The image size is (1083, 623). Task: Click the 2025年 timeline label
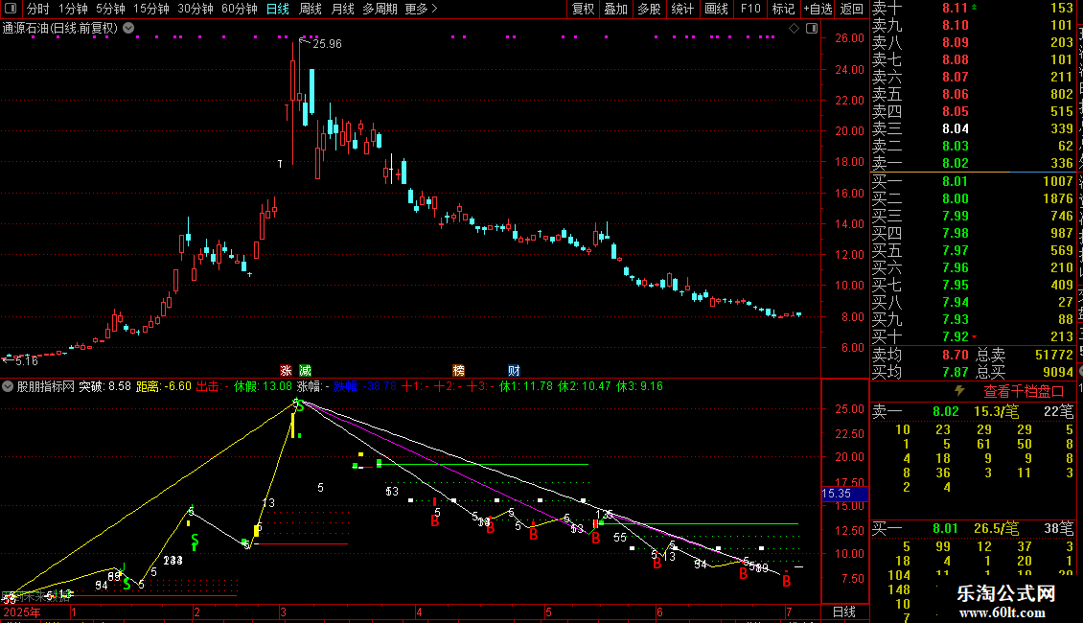(22, 612)
